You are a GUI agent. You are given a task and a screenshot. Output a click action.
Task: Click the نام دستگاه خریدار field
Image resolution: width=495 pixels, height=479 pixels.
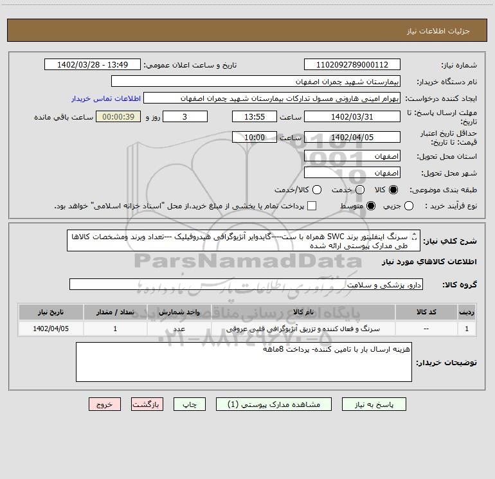click(256, 81)
